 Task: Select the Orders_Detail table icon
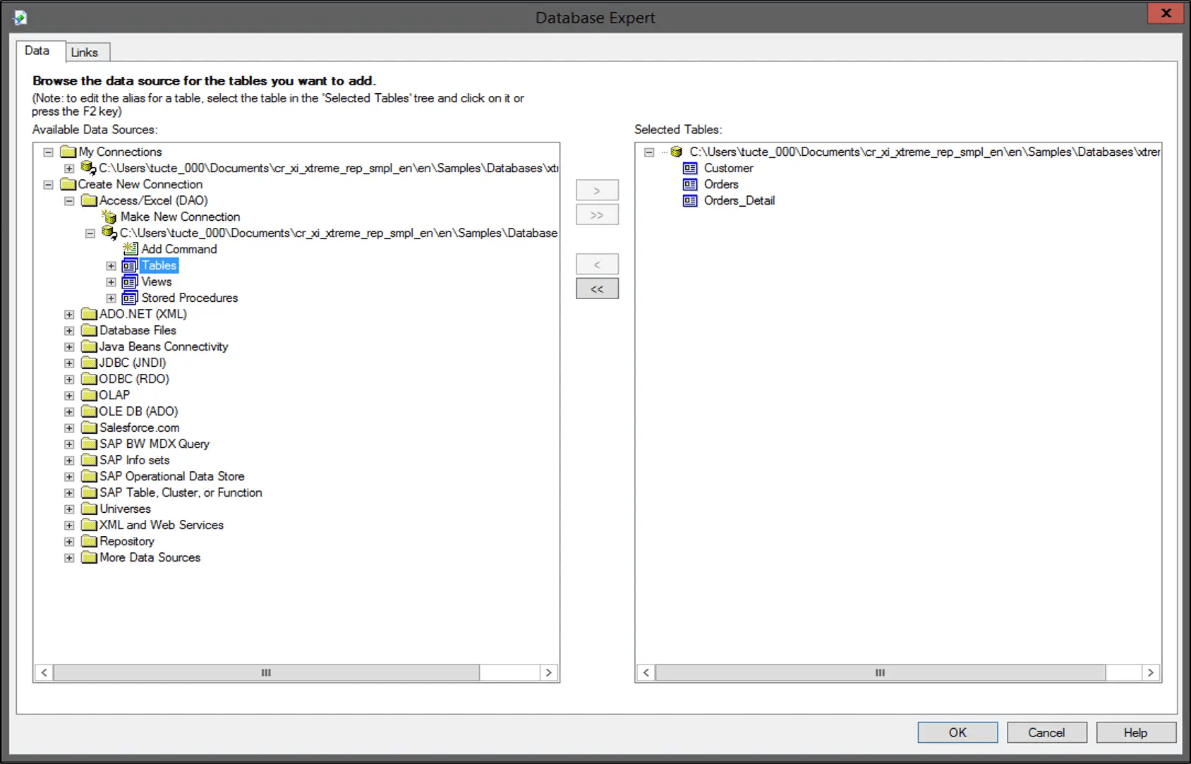(x=689, y=200)
